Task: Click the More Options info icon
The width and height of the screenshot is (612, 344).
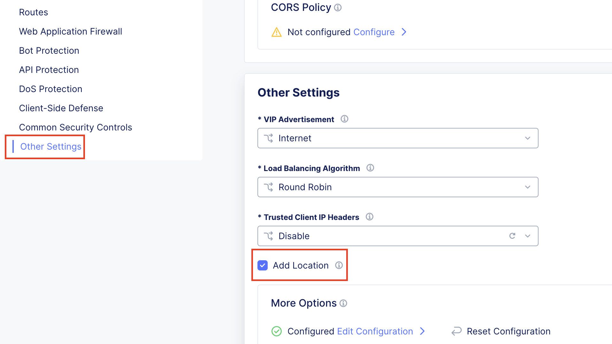Action: pyautogui.click(x=343, y=303)
